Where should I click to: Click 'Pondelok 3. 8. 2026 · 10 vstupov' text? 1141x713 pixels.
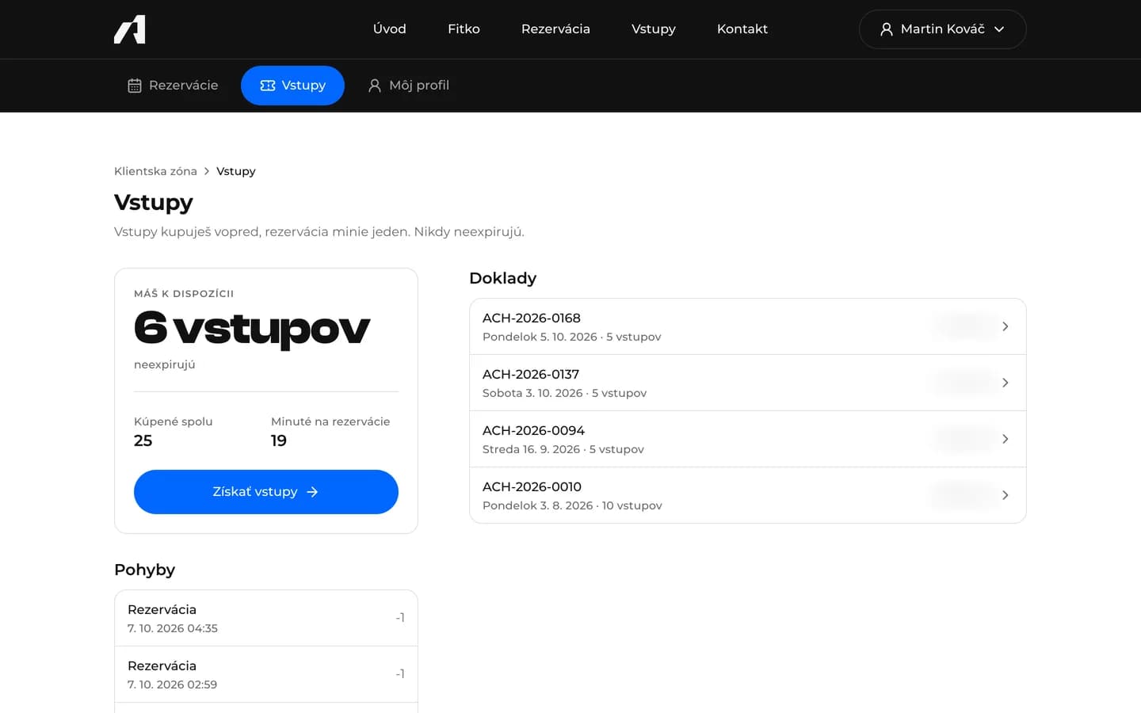(x=572, y=505)
